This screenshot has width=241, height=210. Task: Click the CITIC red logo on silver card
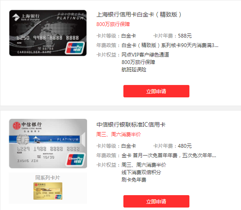pyautogui.click(x=17, y=126)
